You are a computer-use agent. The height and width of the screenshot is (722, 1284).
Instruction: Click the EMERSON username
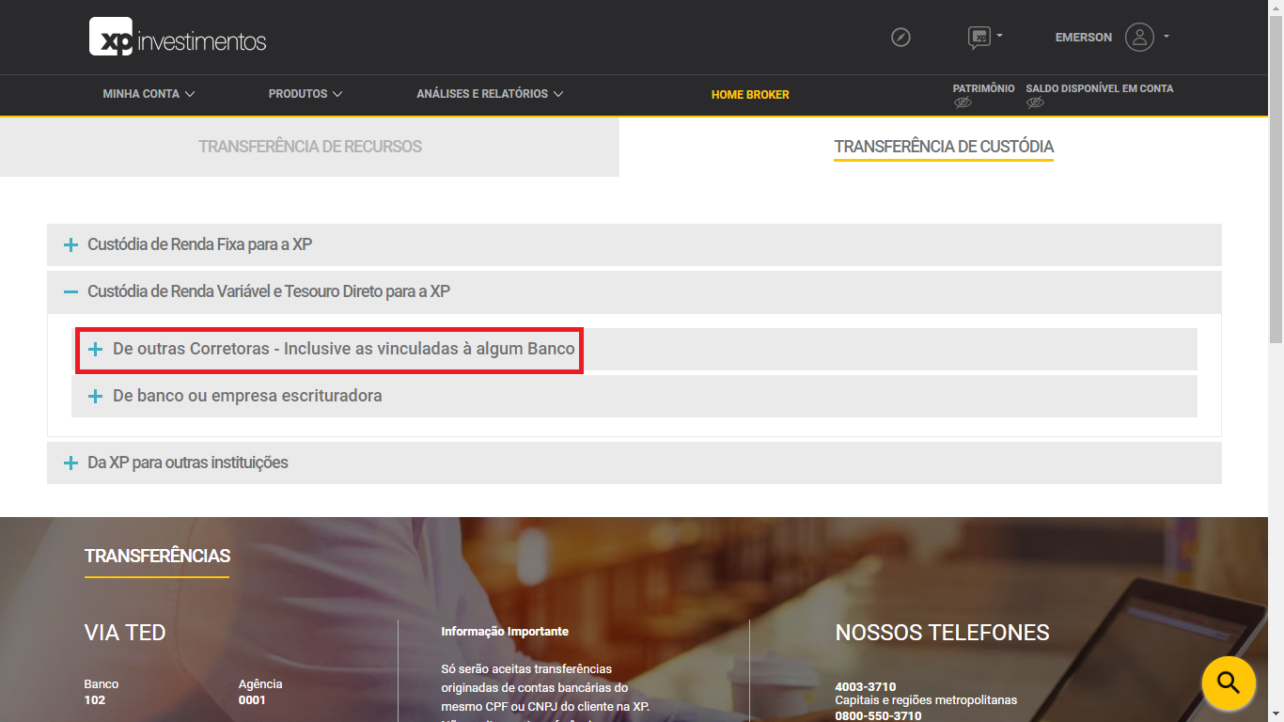coord(1084,38)
